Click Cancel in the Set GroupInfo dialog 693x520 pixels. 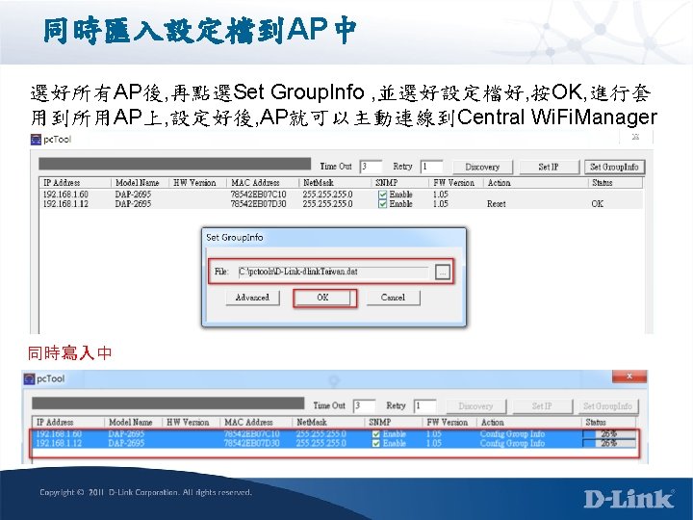coord(393,298)
